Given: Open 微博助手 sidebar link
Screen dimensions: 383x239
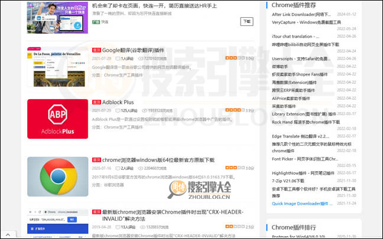Looking at the screenshot, I should [280, 67].
